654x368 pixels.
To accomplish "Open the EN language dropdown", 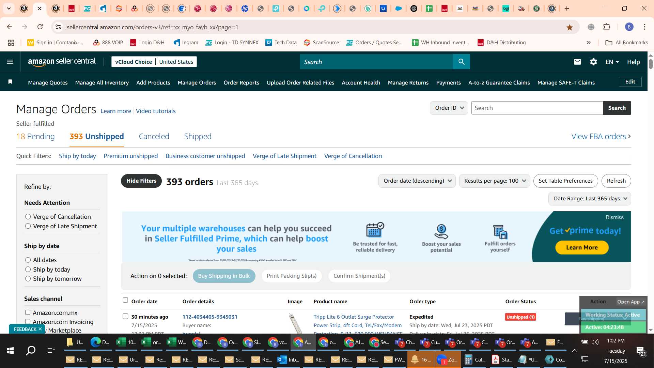I will point(612,62).
